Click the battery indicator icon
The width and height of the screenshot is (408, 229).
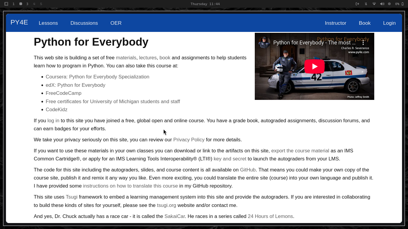[402, 4]
